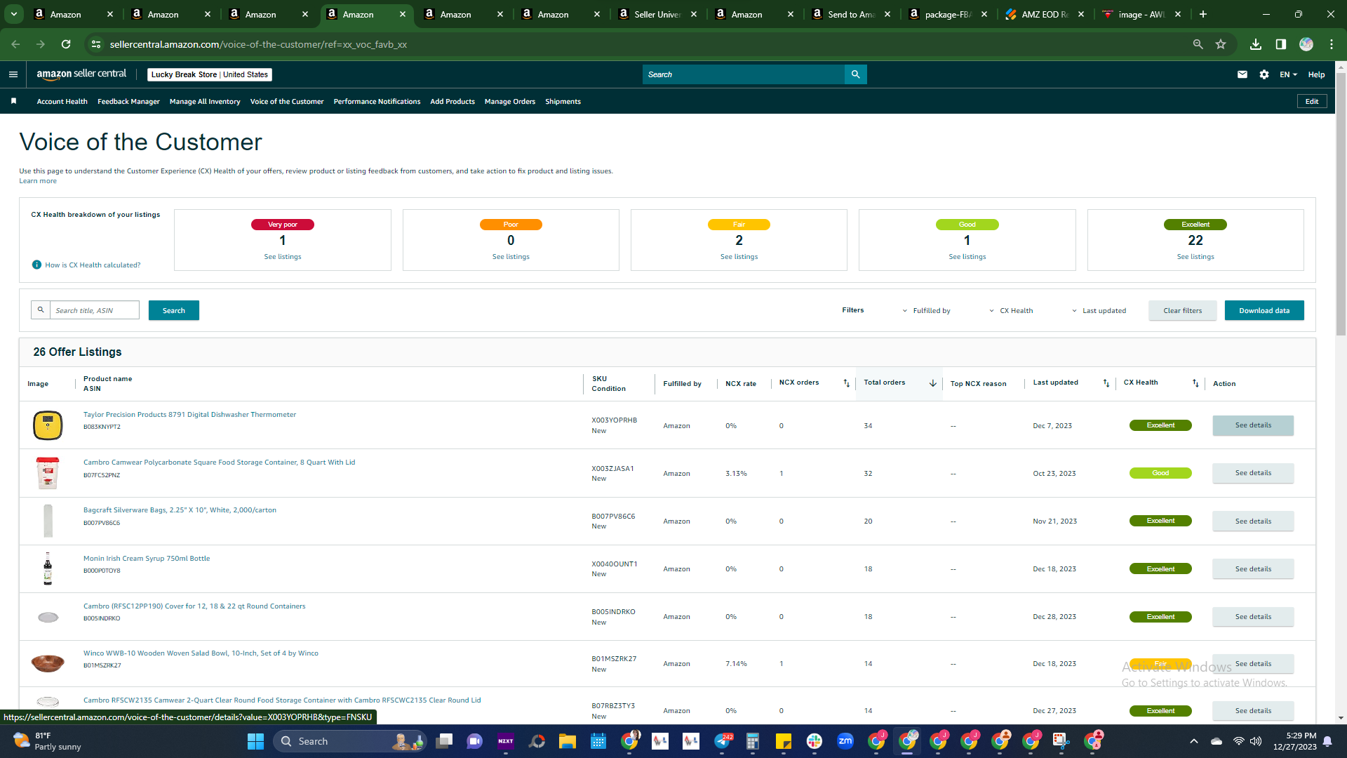Switch to the package-FBA tab

[948, 14]
